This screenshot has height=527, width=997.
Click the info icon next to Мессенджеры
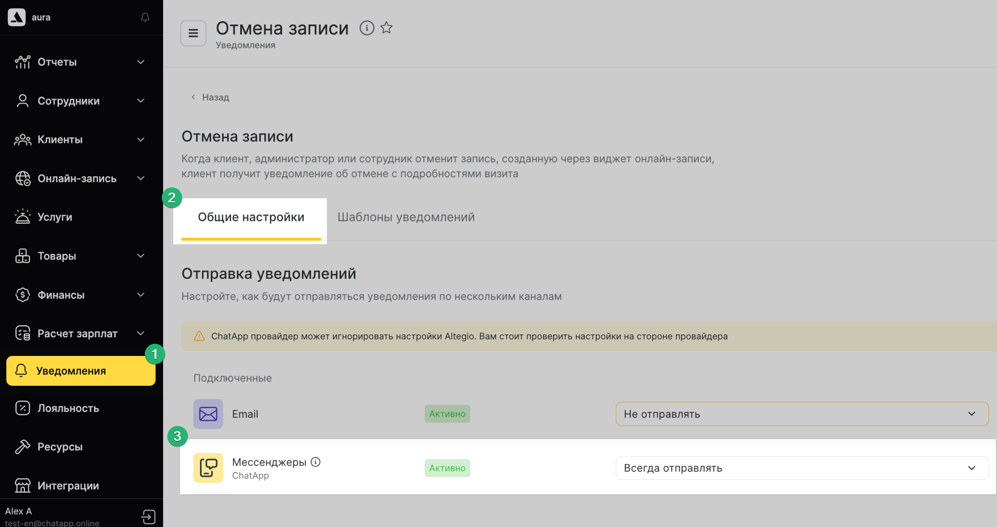[316, 462]
